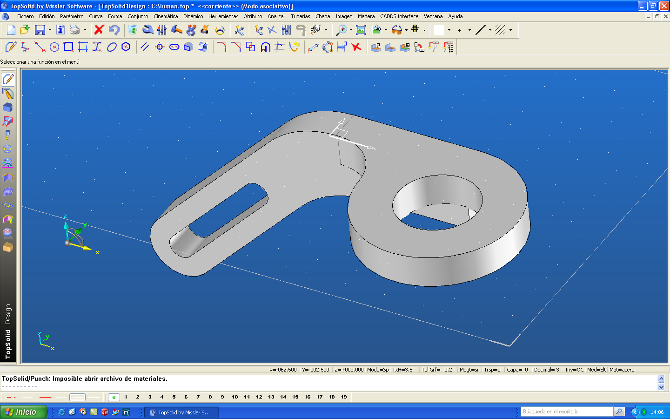The height and width of the screenshot is (419, 670).
Task: Open the hatching pattern dropdown
Action: [x=510, y=30]
